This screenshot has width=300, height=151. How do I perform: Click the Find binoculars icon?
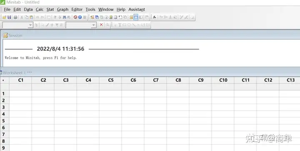coord(65,17)
